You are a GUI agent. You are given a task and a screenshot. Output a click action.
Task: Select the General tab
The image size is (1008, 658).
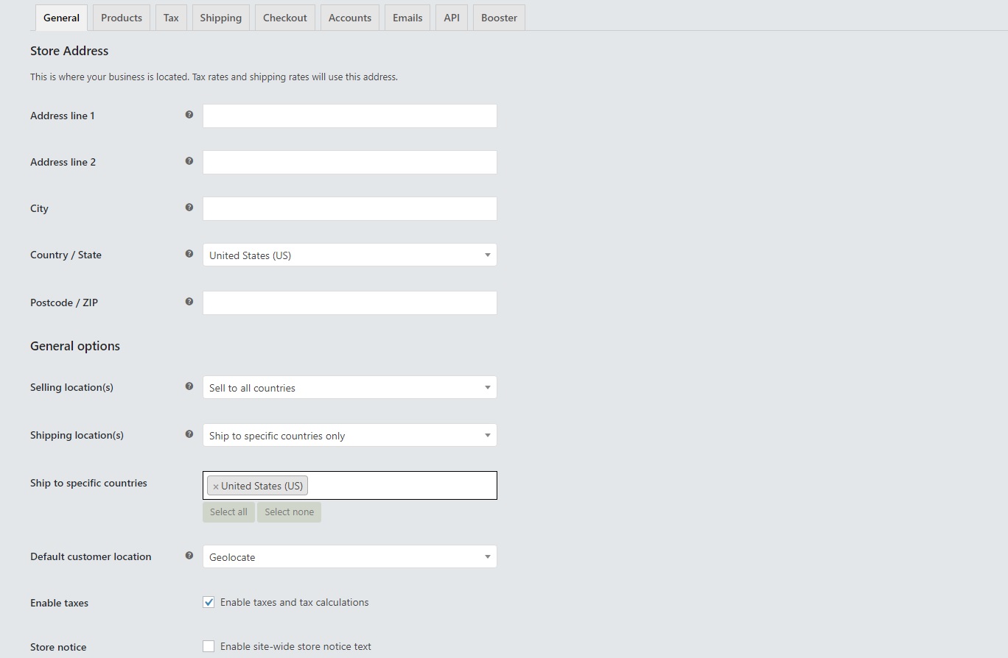[62, 18]
